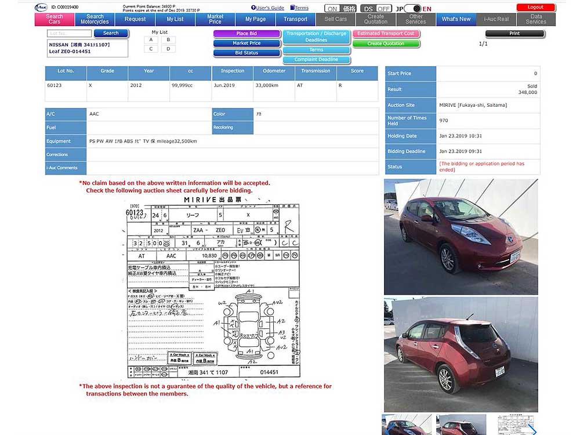The image size is (580, 435).
Task: Click the blue Market Price button
Action: (246, 43)
